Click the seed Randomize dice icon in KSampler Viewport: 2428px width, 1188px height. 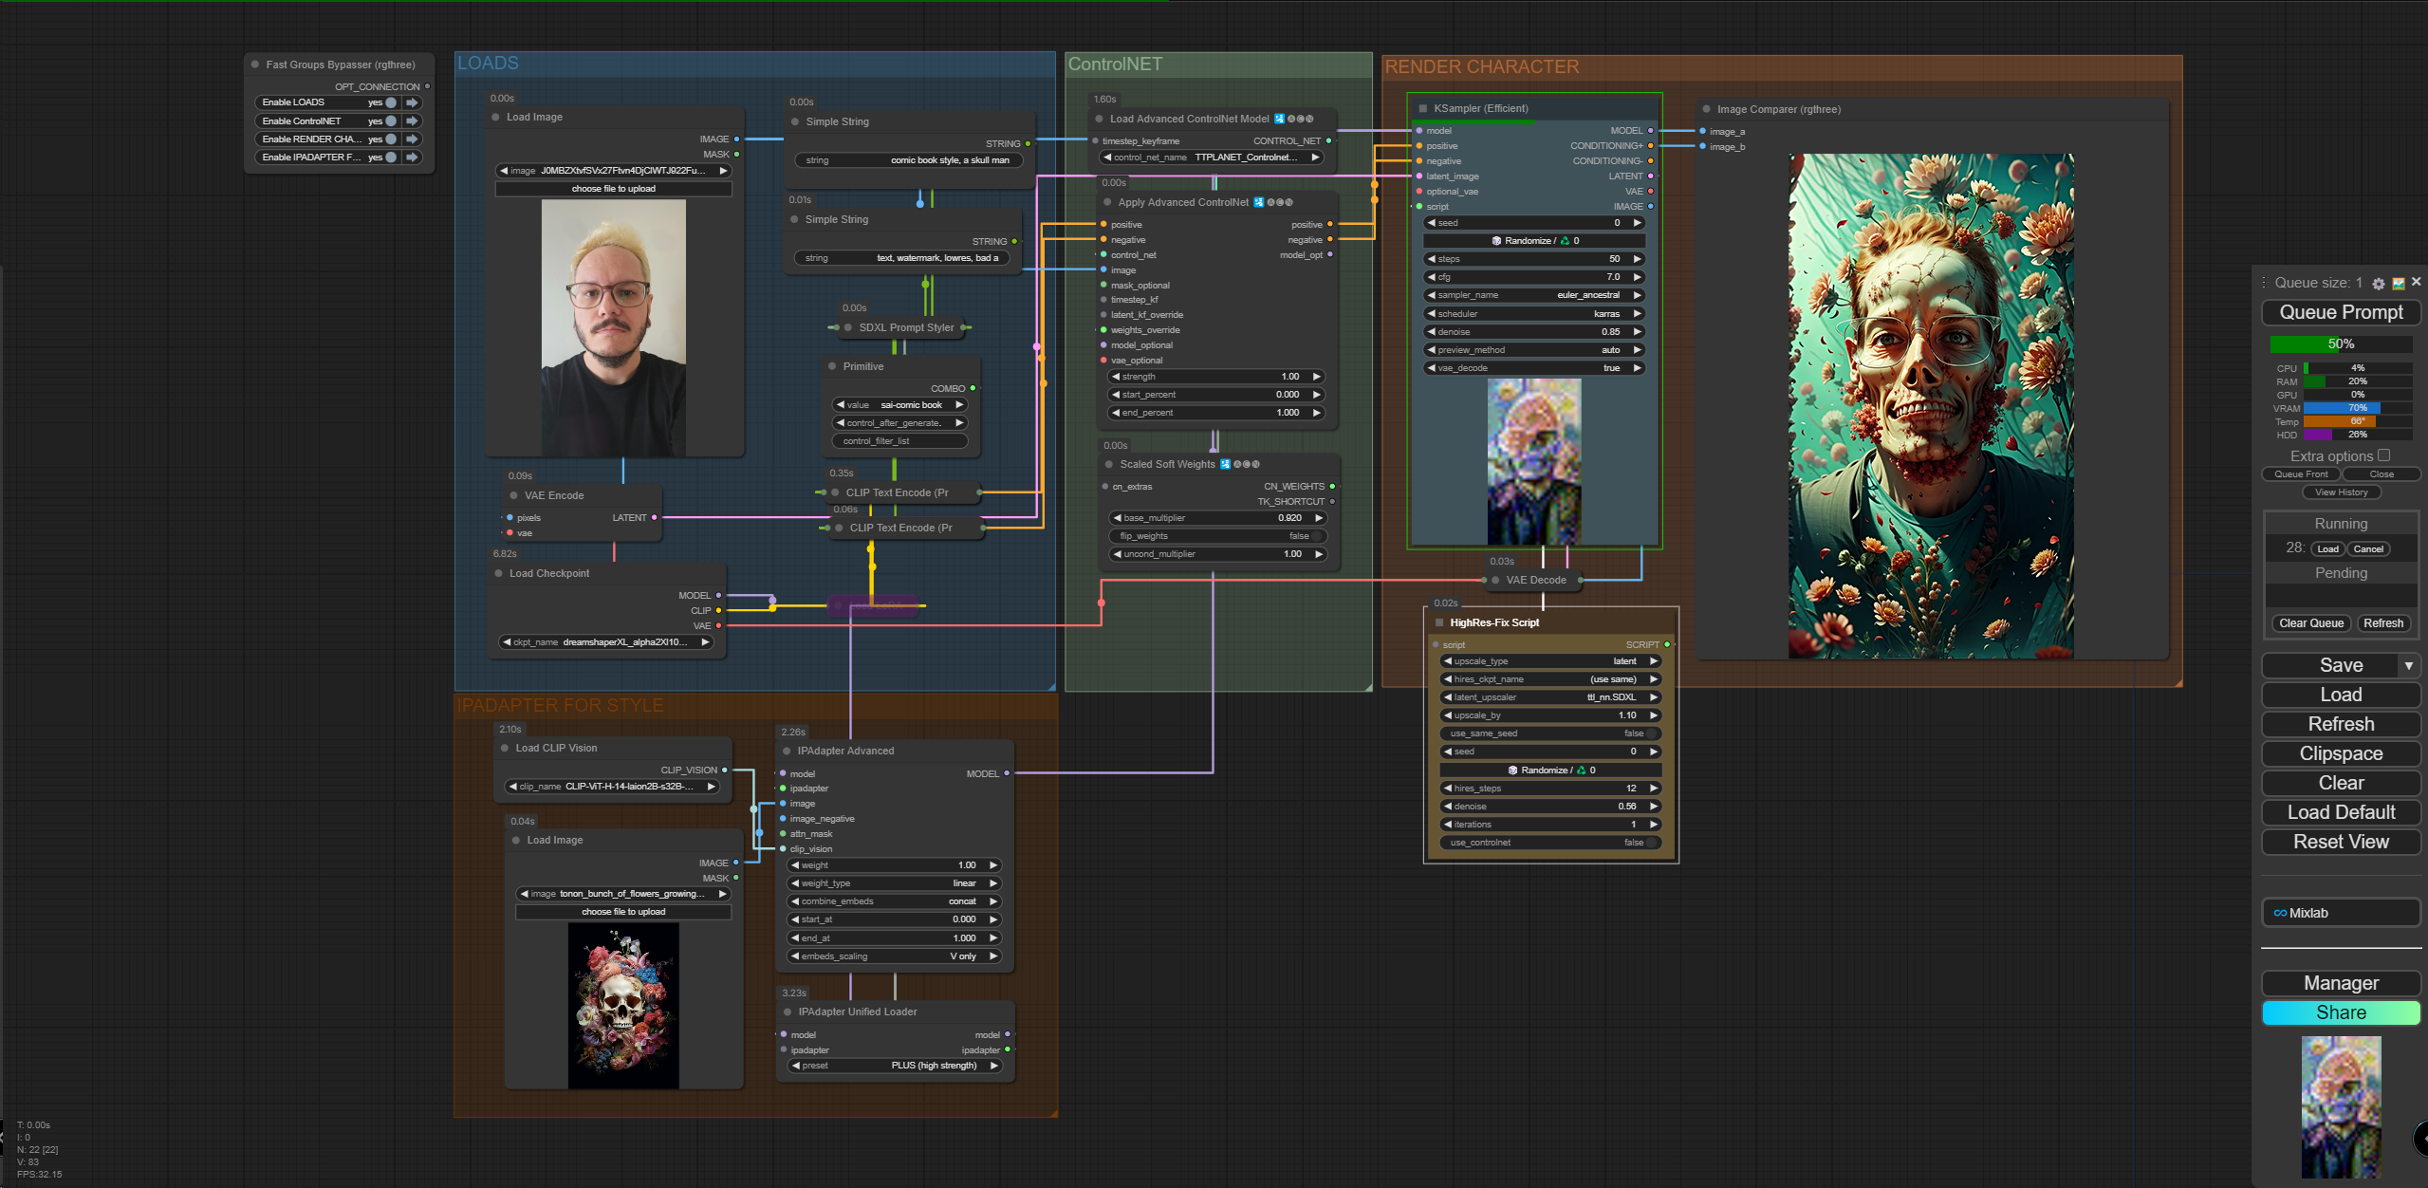[x=1497, y=241]
